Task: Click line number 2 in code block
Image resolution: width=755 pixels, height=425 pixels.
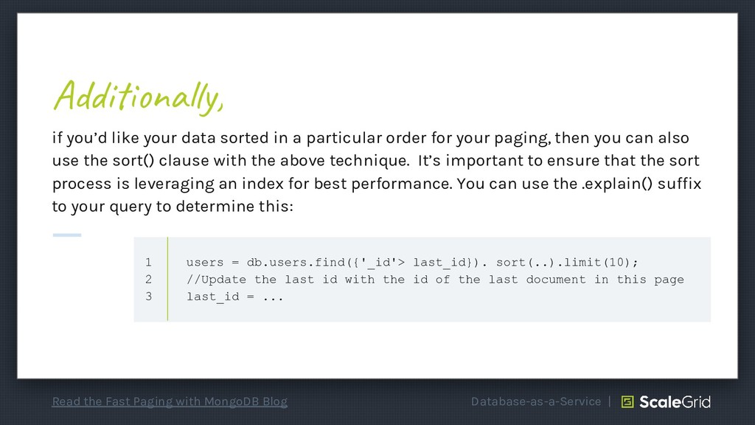Action: tap(148, 279)
